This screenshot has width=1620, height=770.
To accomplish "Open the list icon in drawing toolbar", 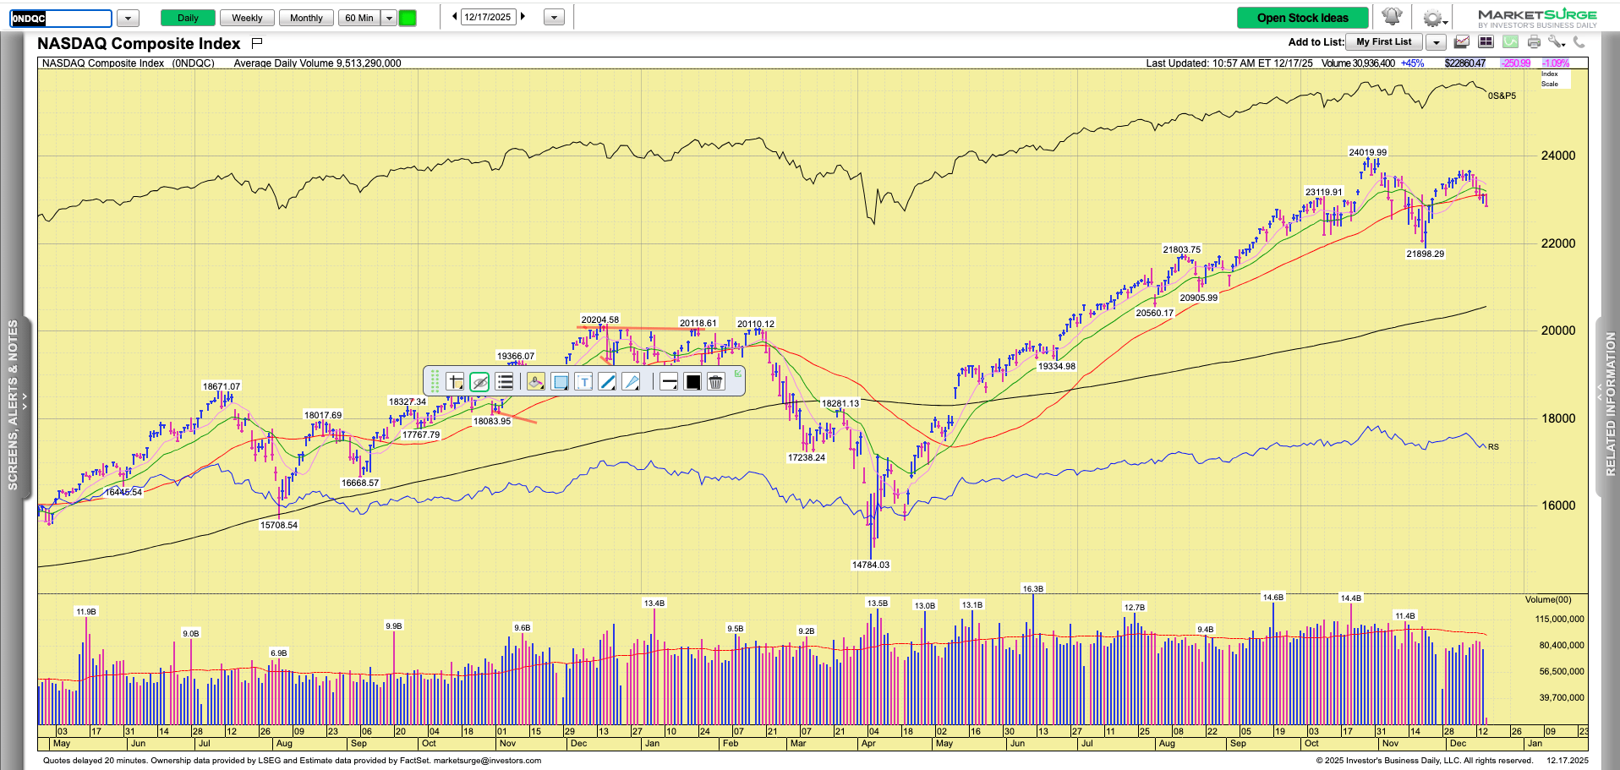I will point(505,382).
